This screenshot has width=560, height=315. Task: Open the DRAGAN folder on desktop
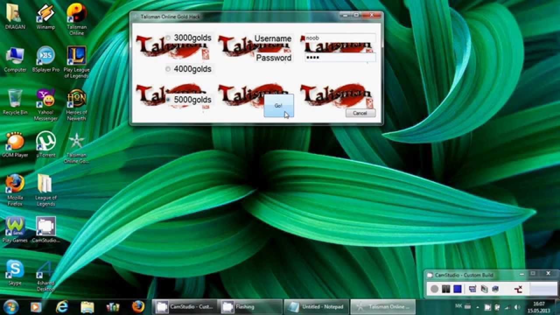tap(15, 17)
